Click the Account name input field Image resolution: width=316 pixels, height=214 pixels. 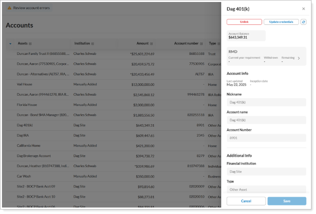pyautogui.click(x=266, y=120)
